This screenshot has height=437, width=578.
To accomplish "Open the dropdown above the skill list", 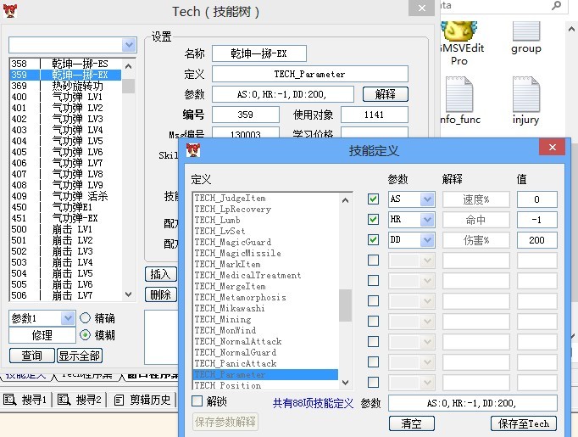I will click(128, 45).
